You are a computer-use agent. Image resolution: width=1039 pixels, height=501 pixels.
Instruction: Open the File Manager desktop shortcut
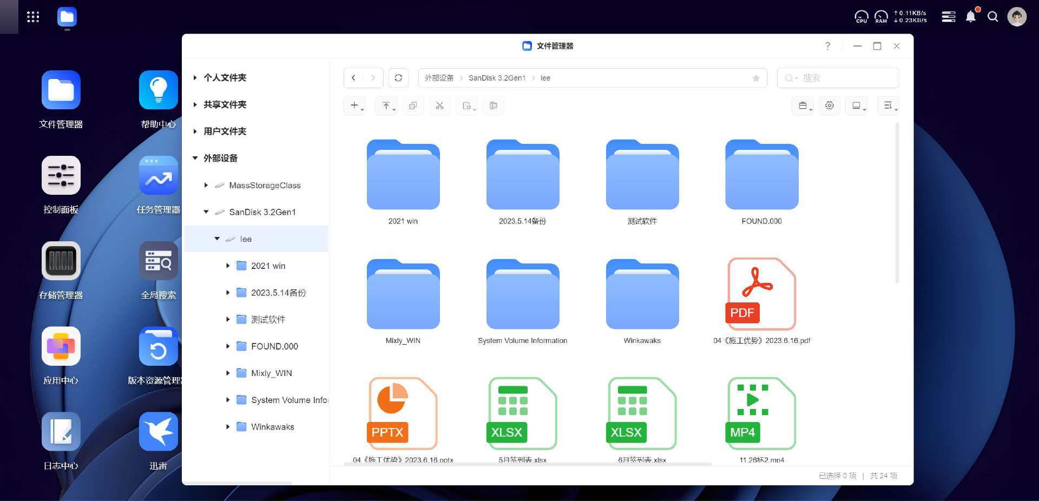[61, 90]
